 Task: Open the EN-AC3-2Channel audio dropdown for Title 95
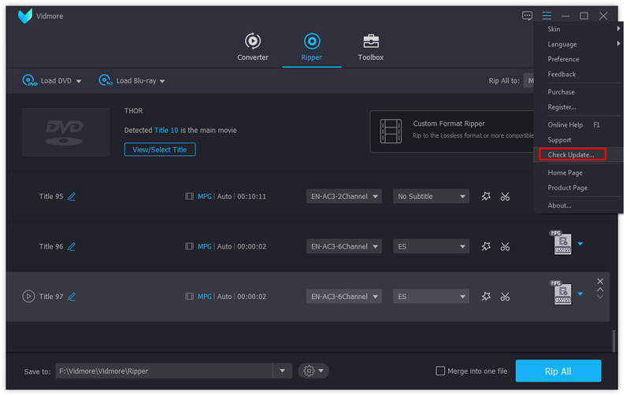tap(344, 197)
